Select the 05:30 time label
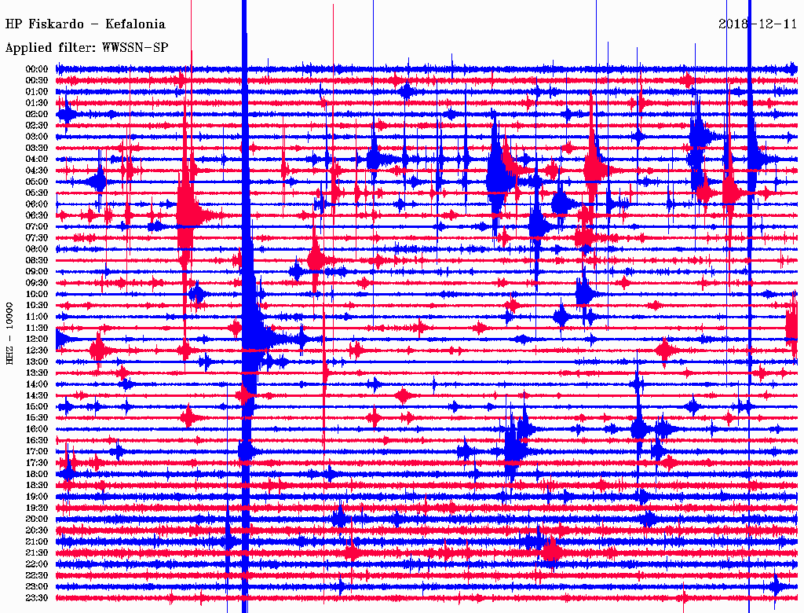The height and width of the screenshot is (613, 804). click(x=37, y=193)
